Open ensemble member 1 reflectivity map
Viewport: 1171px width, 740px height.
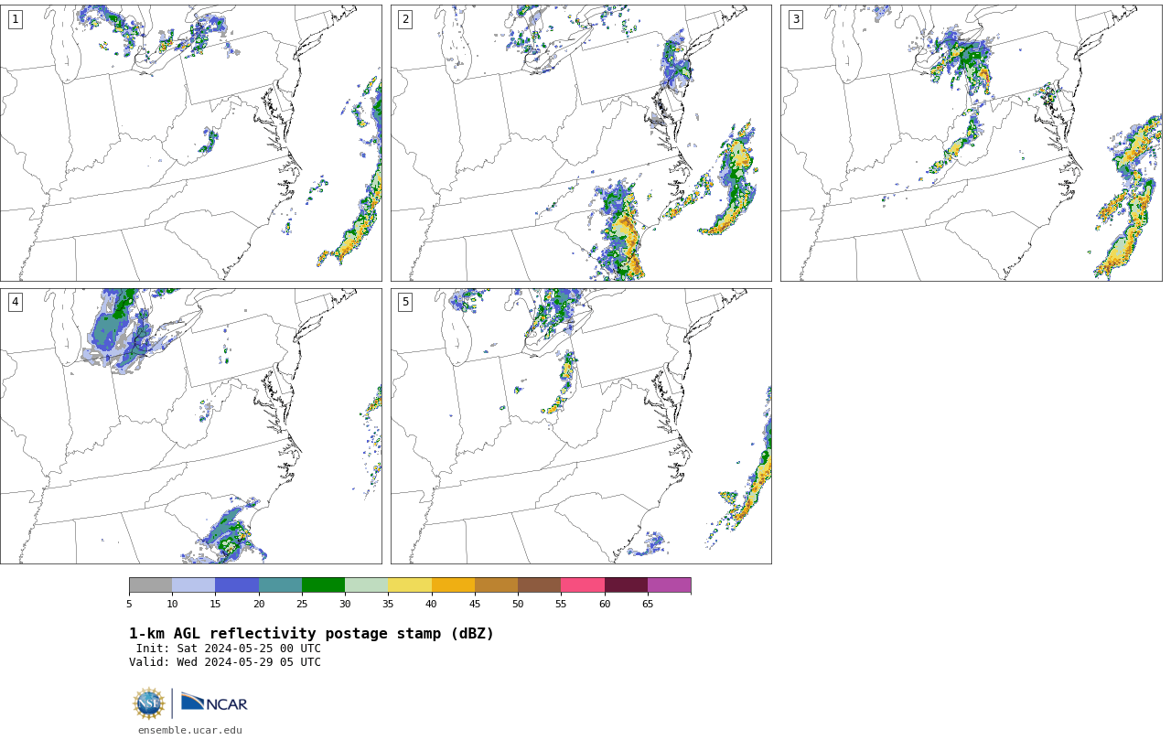click(x=191, y=143)
